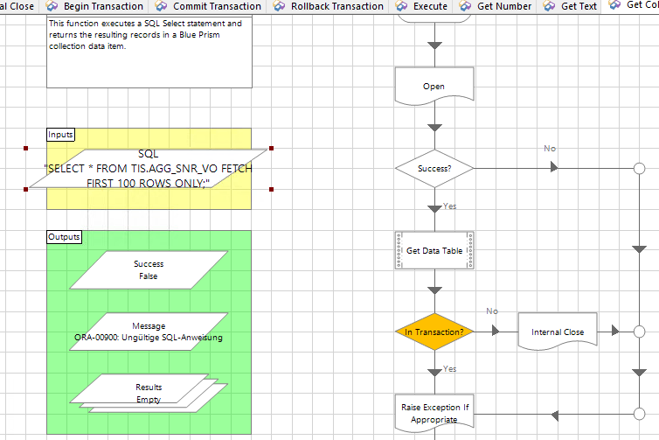Click the Execute tab icon

click(402, 6)
